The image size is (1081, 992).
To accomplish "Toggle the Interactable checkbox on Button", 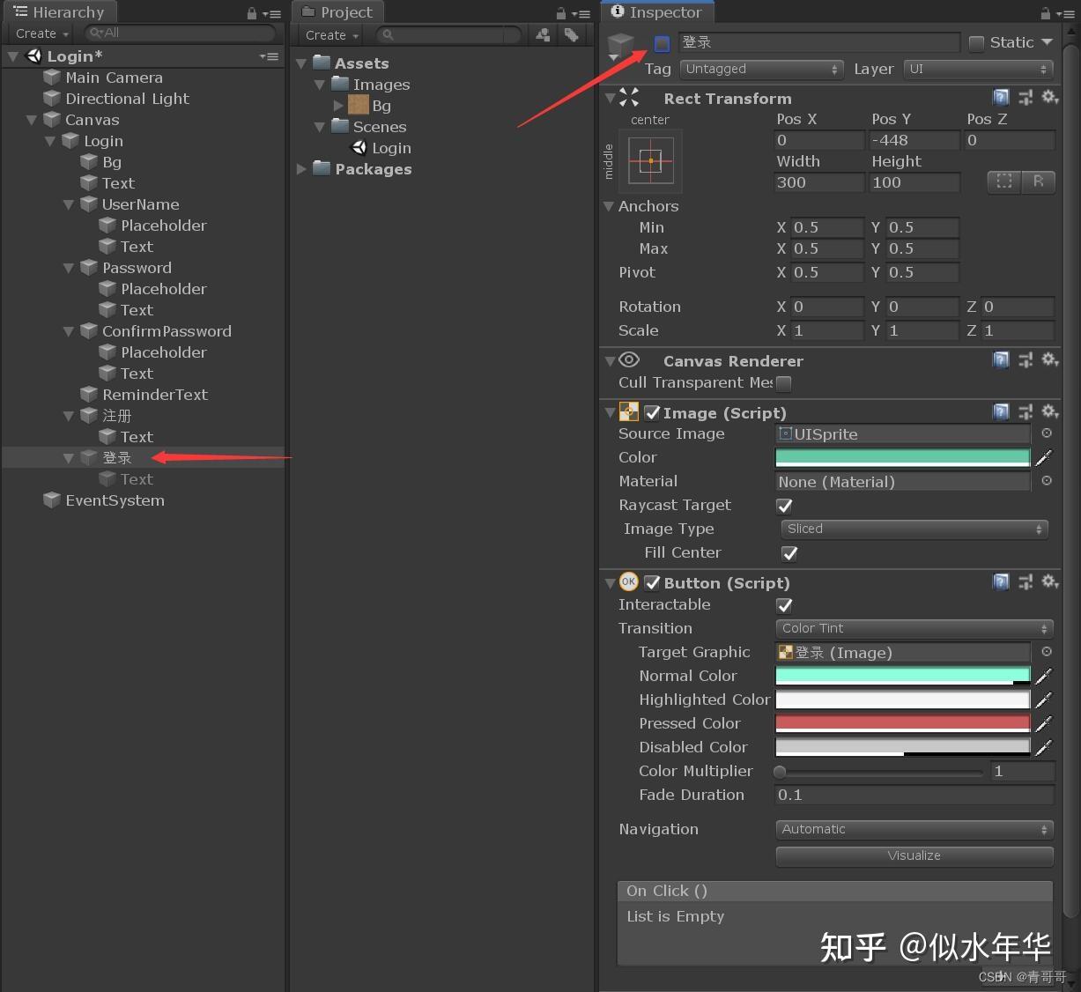I will tap(784, 605).
